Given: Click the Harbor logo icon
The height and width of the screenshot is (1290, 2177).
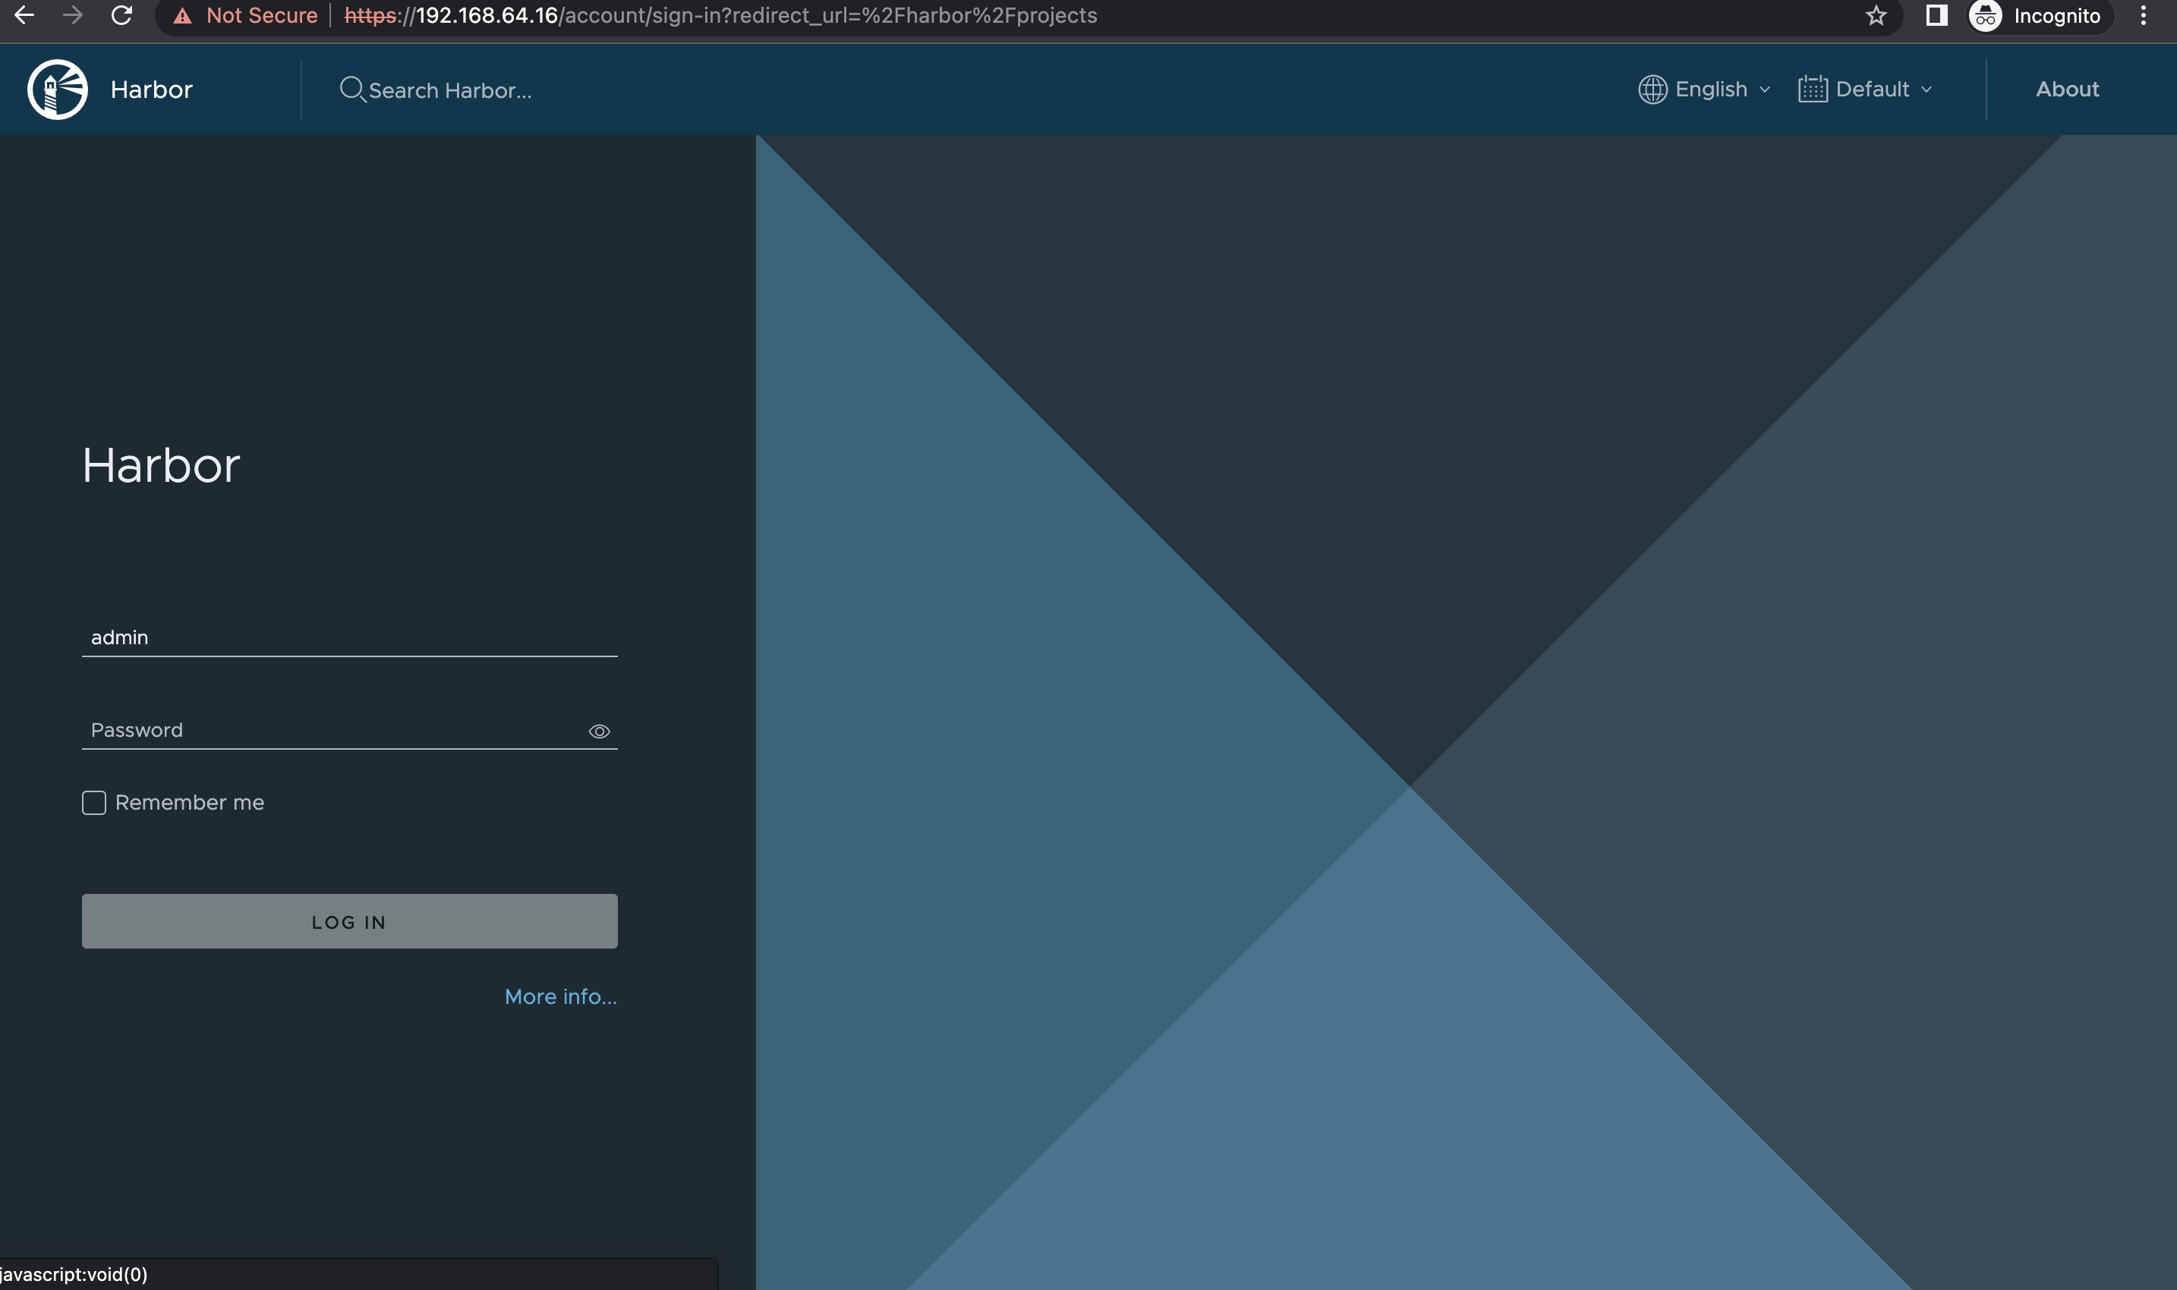Looking at the screenshot, I should 55,87.
